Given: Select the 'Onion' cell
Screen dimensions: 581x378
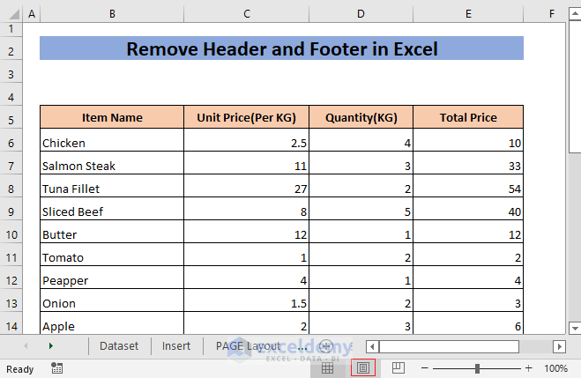Looking at the screenshot, I should (112, 301).
